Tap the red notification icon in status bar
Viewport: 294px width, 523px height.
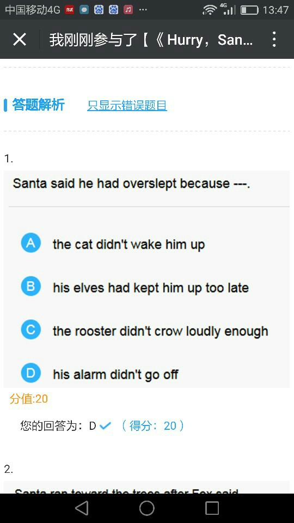coord(69,10)
